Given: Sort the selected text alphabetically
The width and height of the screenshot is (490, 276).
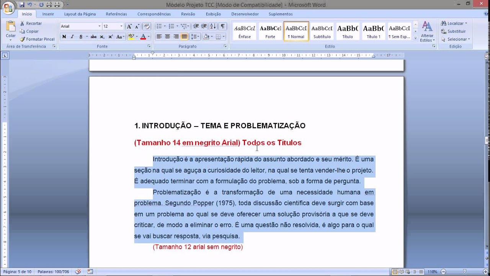Looking at the screenshot, I should click(x=213, y=26).
